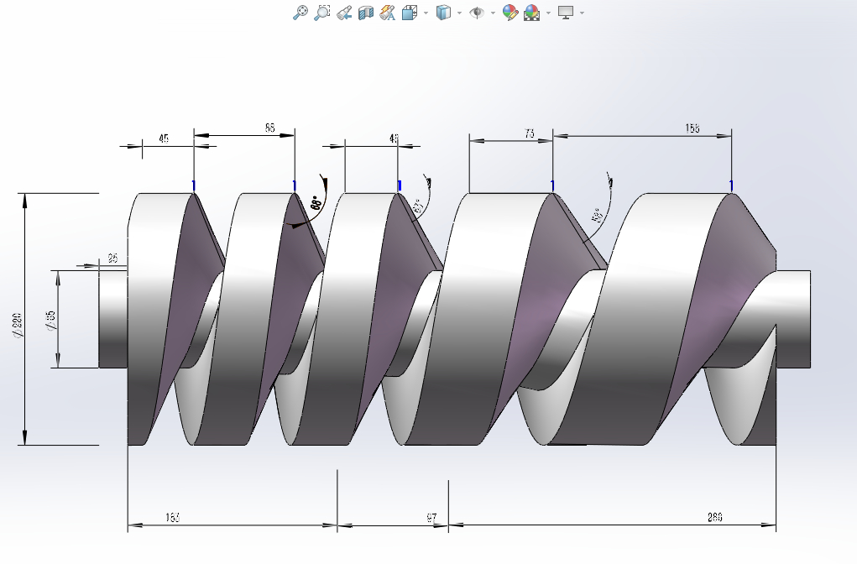Click the Zoom to Fit icon
This screenshot has height=564, width=857.
coord(300,13)
